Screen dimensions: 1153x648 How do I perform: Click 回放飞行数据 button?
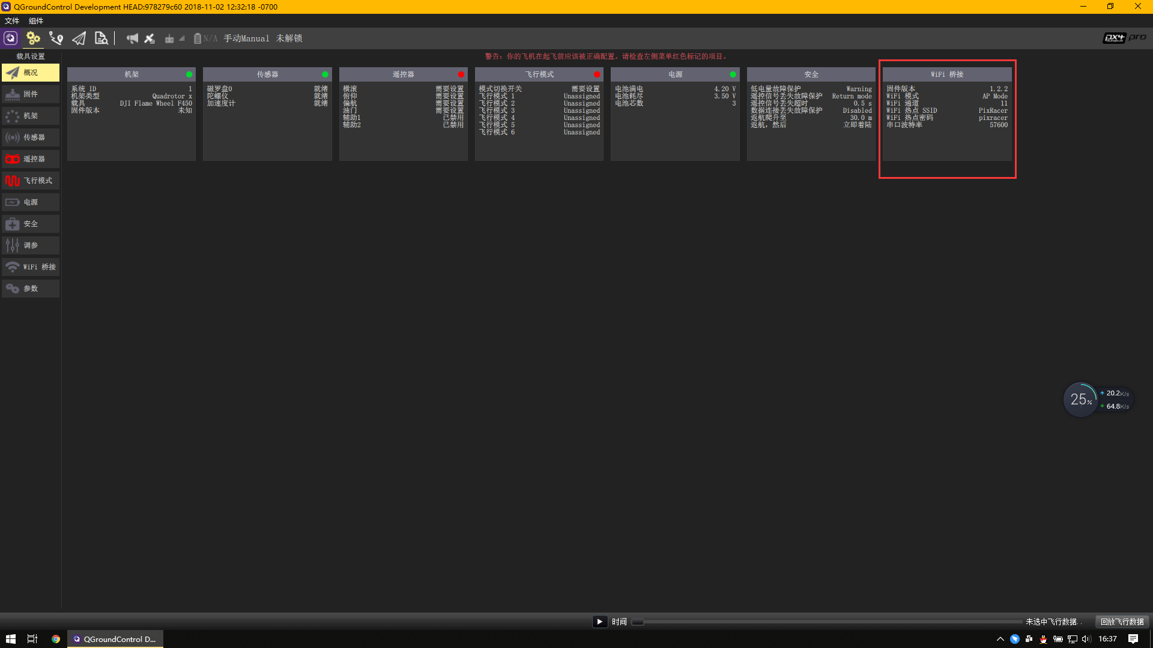click(x=1122, y=622)
